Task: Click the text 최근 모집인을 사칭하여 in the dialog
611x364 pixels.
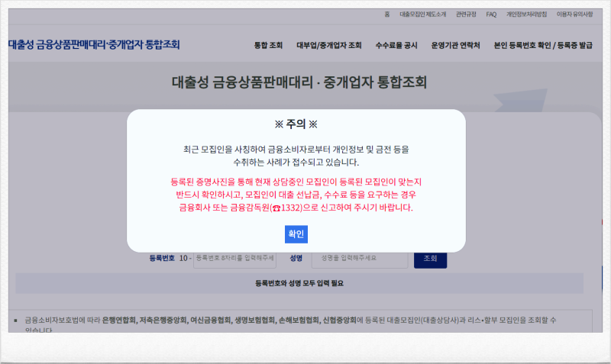Action: coord(225,150)
